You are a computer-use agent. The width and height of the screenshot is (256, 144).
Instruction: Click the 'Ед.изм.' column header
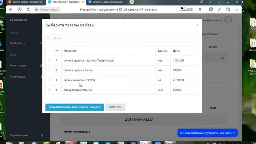tap(162, 51)
